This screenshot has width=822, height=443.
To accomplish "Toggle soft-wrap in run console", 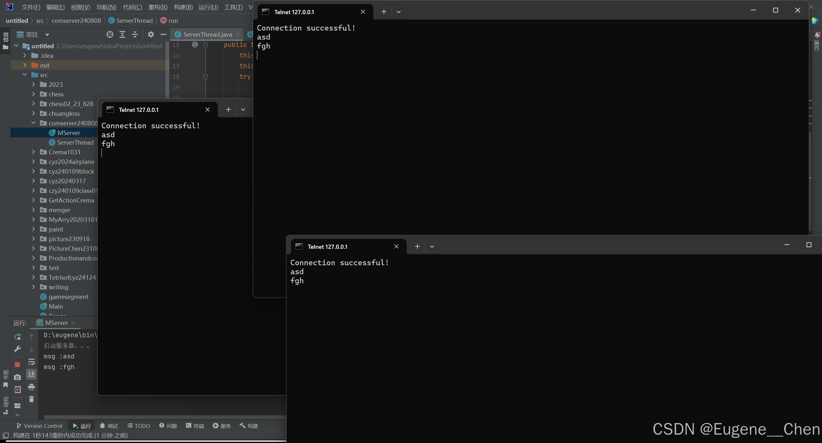I will pyautogui.click(x=31, y=362).
